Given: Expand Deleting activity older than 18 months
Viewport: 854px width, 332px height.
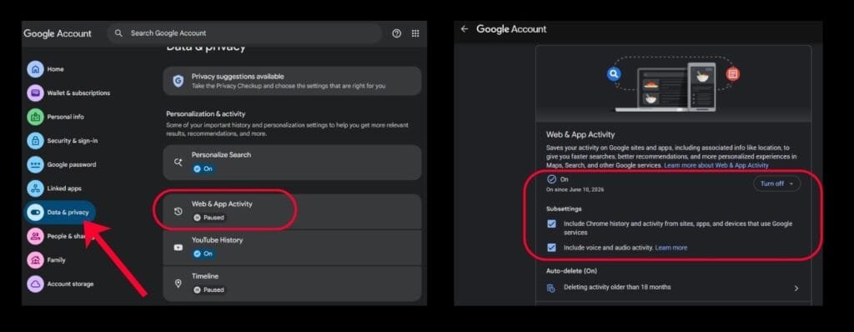Looking at the screenshot, I should click(673, 287).
